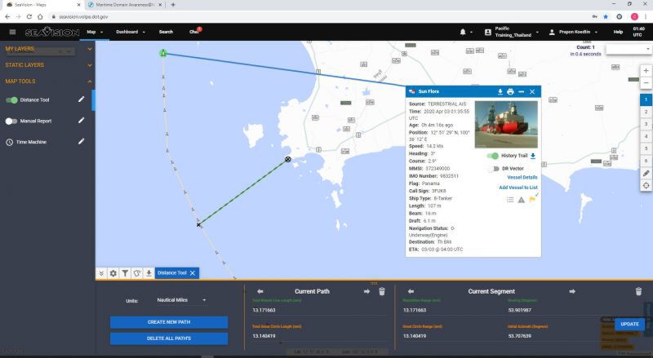Open the hamburger menu next to SeaVision logo
The width and height of the screenshot is (653, 358).
pos(12,32)
